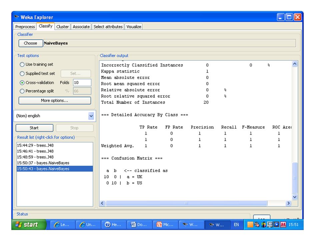Click the classifier output scroll up arrow

click(294, 64)
